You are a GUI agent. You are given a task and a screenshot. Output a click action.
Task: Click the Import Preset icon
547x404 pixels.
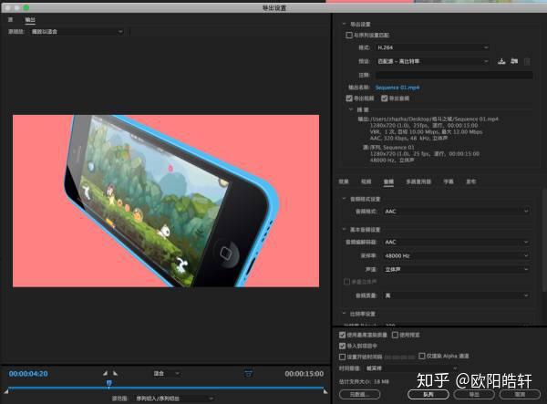click(514, 61)
